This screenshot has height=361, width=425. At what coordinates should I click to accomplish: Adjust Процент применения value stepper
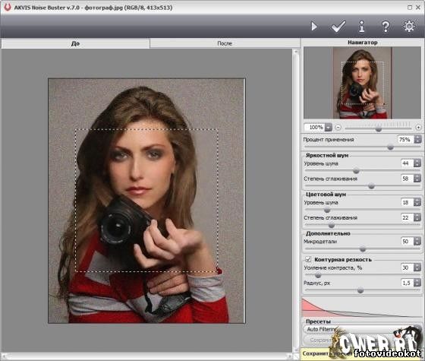[x=417, y=139]
